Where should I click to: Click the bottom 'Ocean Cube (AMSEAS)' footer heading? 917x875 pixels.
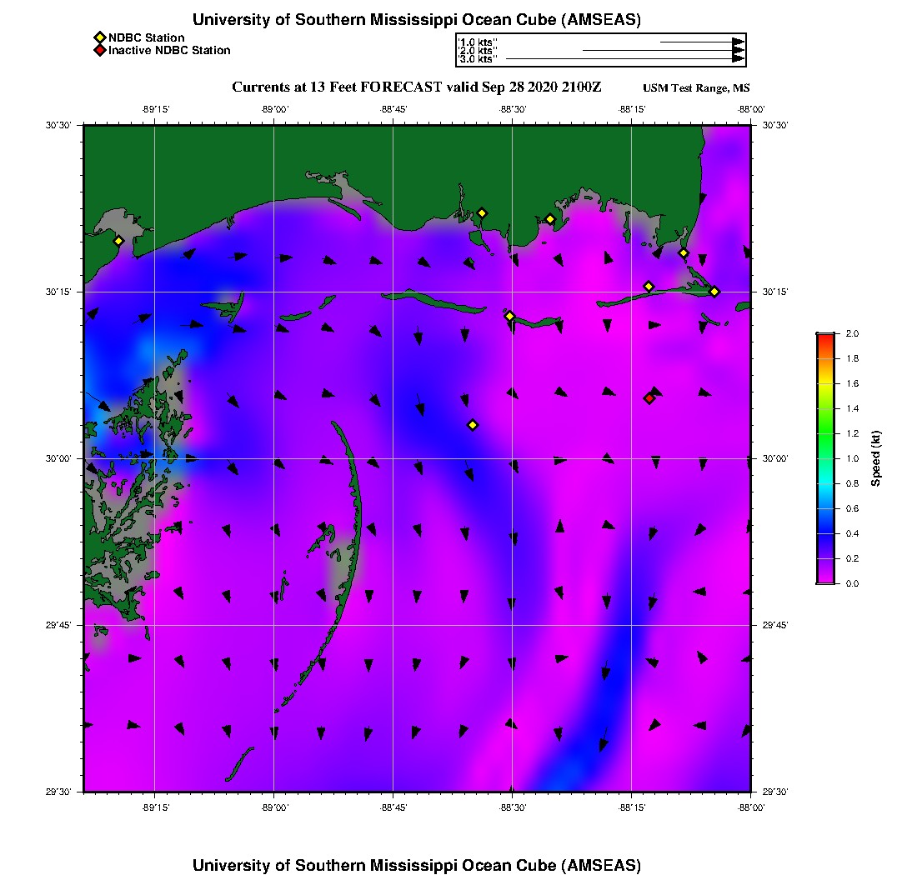click(416, 865)
